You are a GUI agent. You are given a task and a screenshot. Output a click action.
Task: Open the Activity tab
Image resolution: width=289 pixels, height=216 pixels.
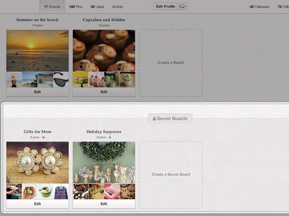(118, 6)
